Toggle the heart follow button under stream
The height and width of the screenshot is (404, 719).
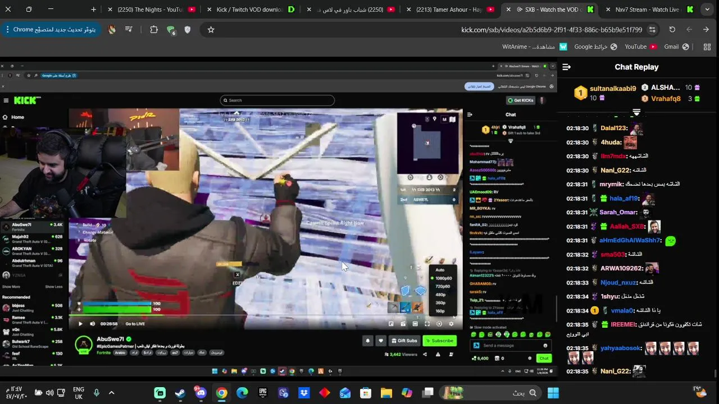pyautogui.click(x=380, y=341)
